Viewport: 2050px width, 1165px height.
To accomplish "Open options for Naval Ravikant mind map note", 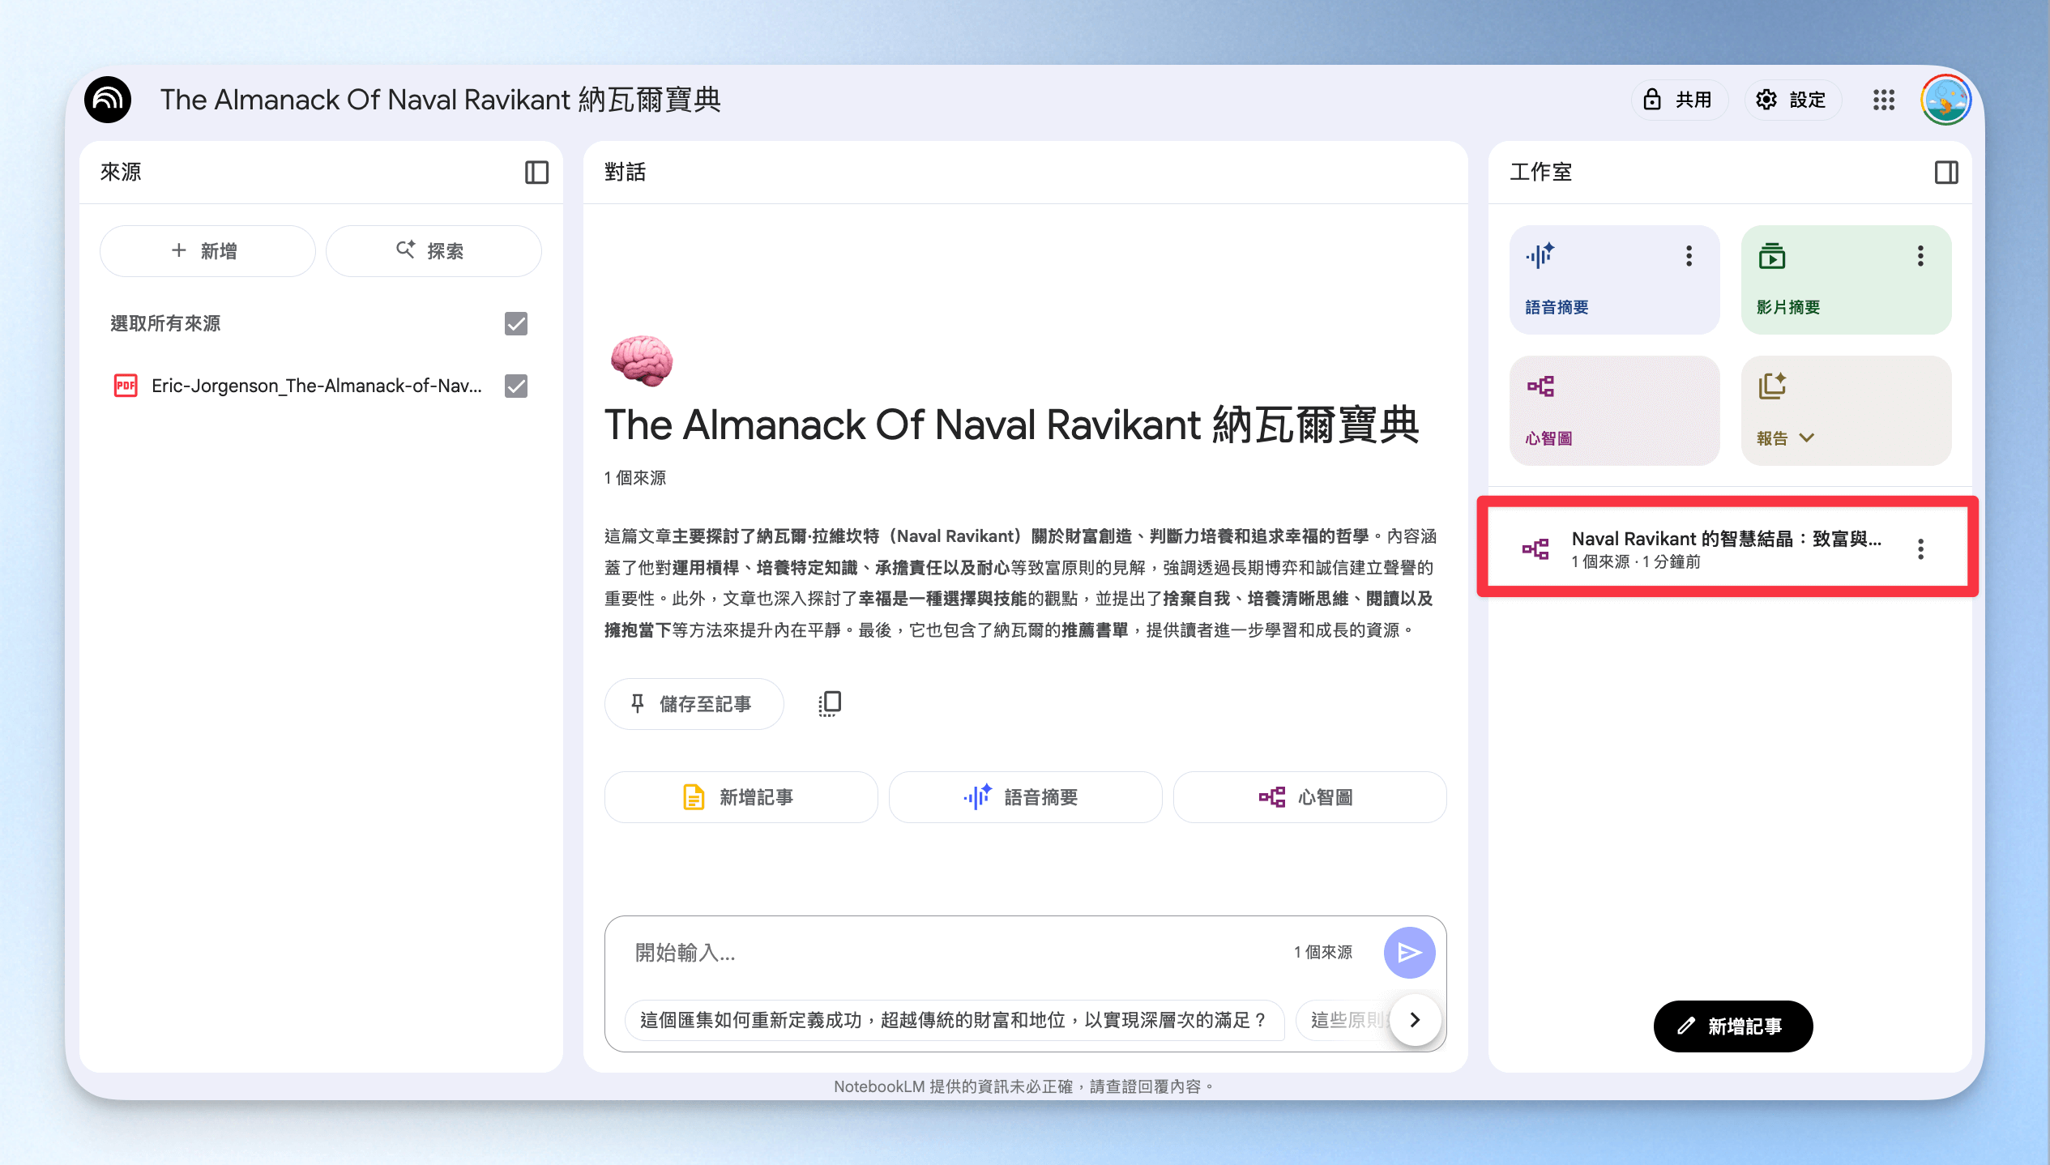I will [x=1920, y=549].
